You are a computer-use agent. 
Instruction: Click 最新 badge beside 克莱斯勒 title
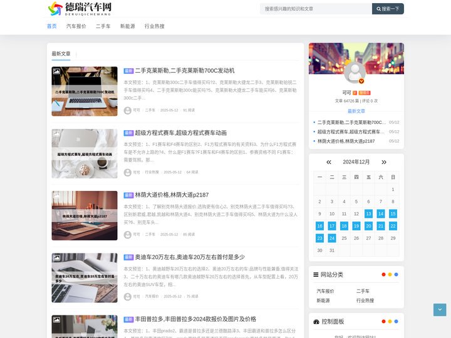tap(128, 71)
